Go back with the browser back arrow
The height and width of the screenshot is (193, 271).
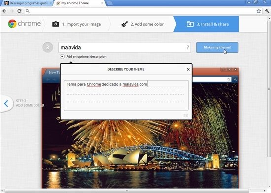pos(4,11)
